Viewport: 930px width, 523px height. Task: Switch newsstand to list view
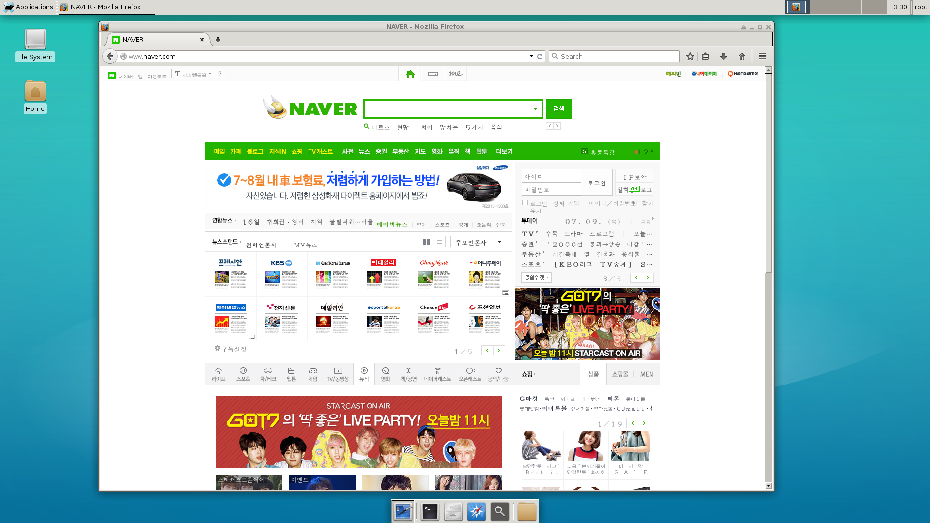(439, 242)
